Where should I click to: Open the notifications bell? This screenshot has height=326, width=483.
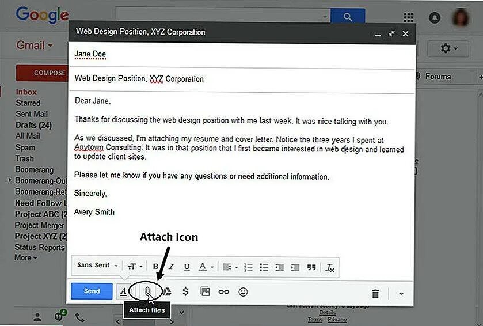tap(434, 17)
